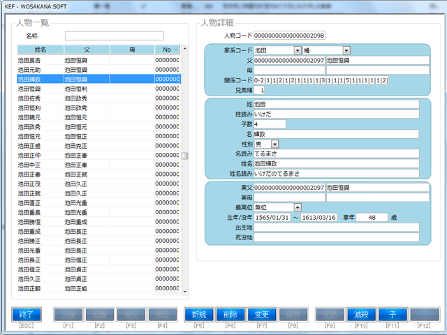Screen dimensions: 447x335
Task: Click the list scrollbar up arrow
Action: click(184, 48)
